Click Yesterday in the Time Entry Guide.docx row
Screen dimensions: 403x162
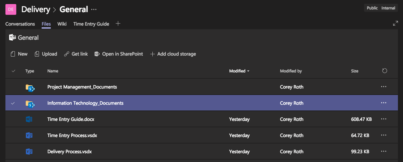239,119
